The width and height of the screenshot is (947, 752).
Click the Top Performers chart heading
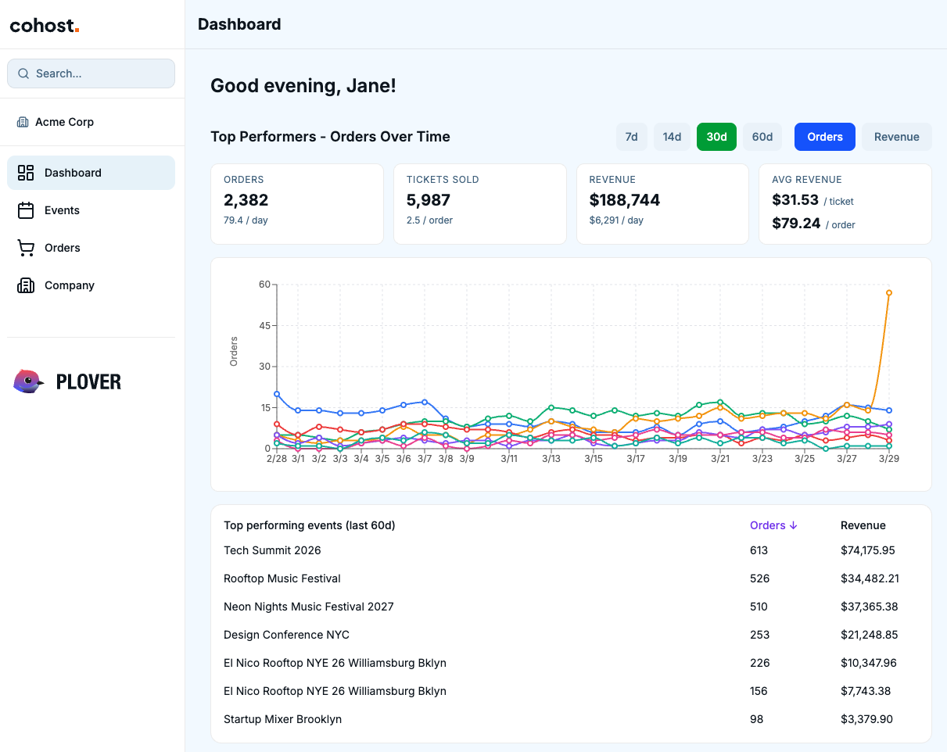pyautogui.click(x=331, y=137)
